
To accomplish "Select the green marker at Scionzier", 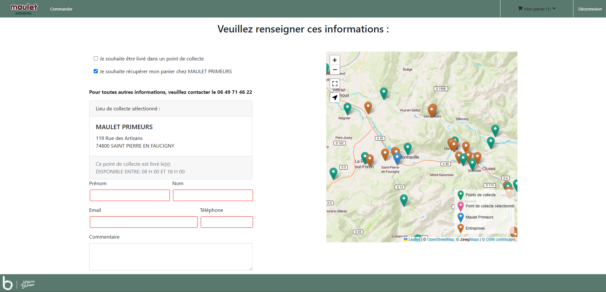I will [x=472, y=164].
